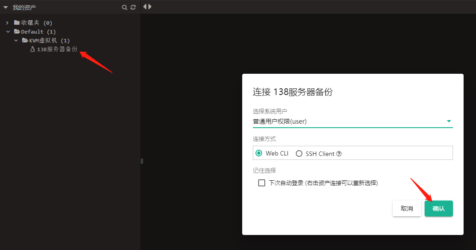This screenshot has height=250, width=476.
Task: Click the 普通用户权限(user) selection field
Action: 353,121
